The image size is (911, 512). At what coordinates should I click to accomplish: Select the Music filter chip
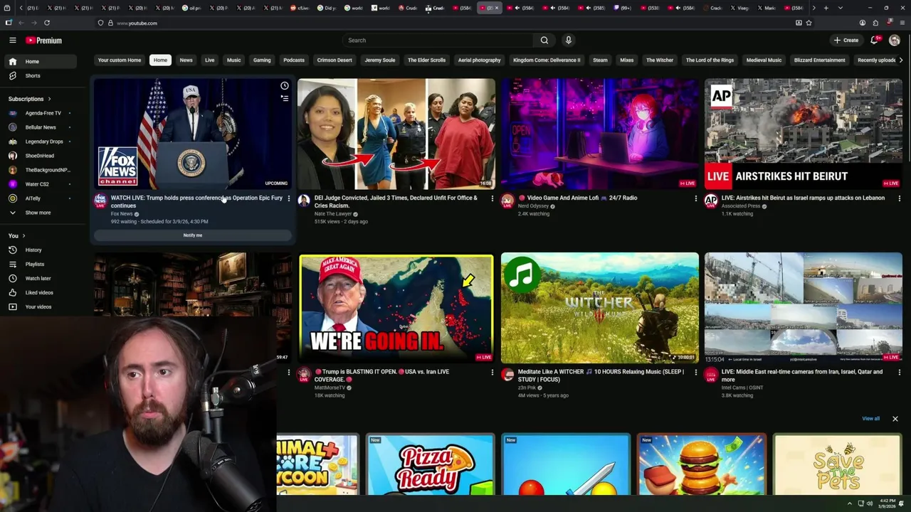pos(233,60)
